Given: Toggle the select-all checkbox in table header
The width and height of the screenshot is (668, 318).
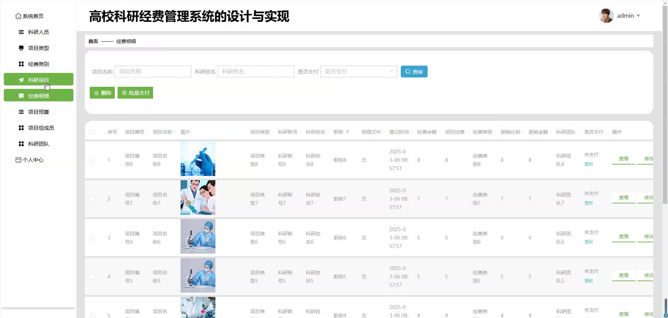Looking at the screenshot, I should click(x=93, y=132).
